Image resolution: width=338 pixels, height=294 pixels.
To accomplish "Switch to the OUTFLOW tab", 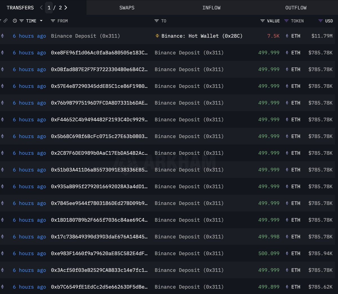I will click(x=296, y=8).
